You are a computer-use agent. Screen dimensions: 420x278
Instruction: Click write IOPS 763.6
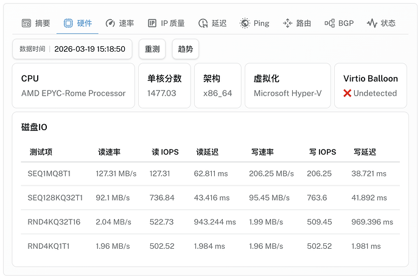[317, 198]
